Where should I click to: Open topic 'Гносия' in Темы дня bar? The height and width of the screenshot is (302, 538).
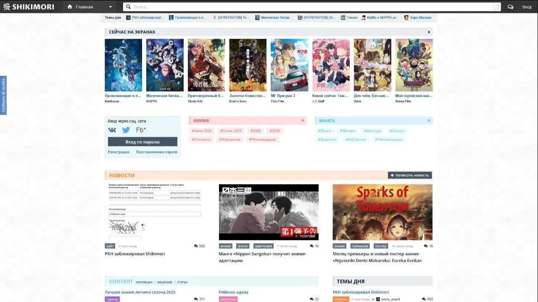(349, 18)
